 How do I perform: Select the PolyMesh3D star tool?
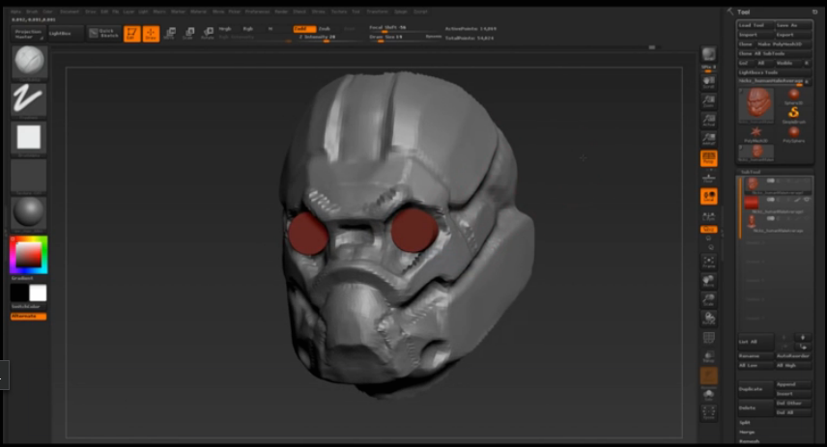click(x=756, y=134)
